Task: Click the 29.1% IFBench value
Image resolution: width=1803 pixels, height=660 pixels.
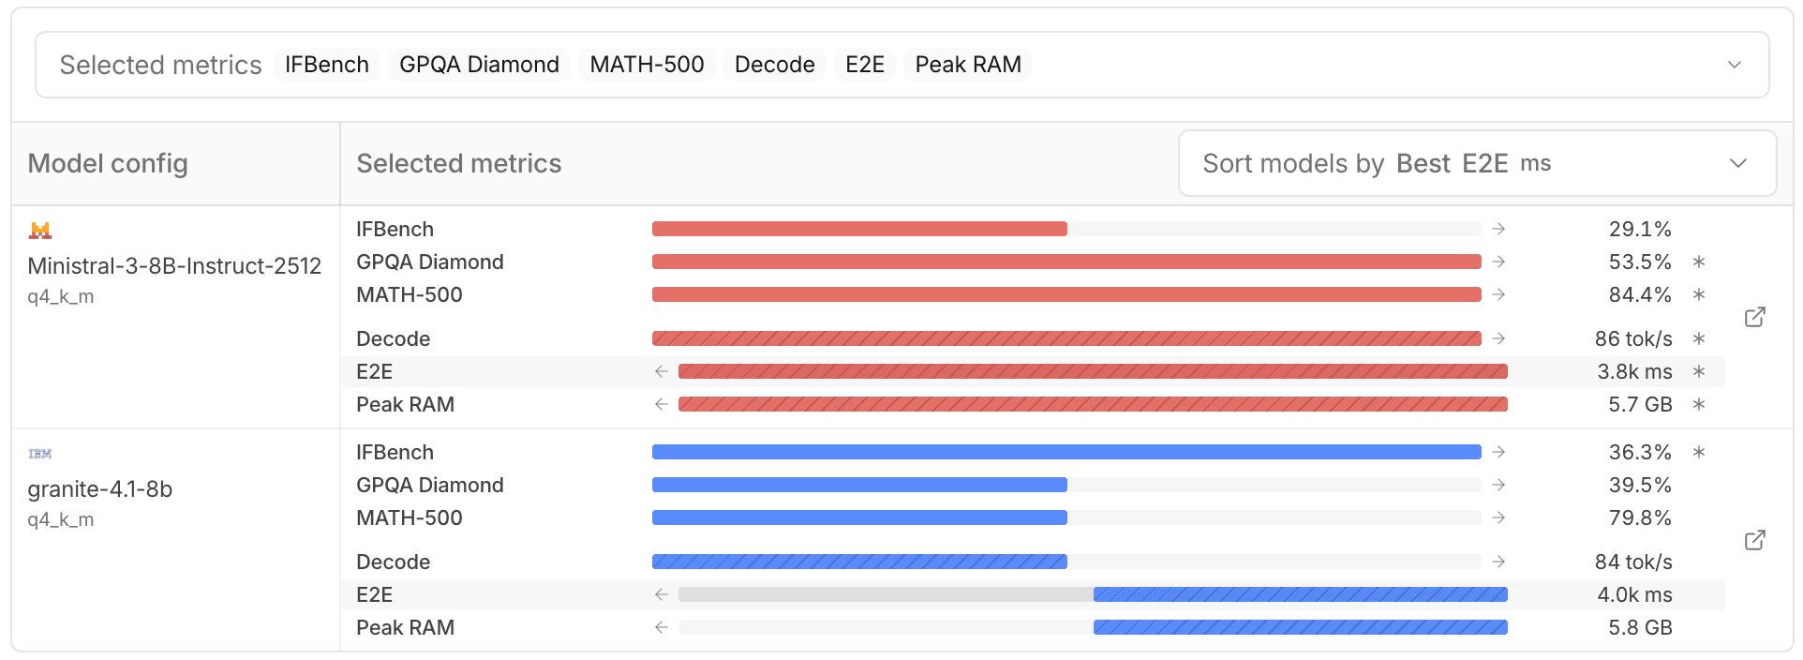Action: [x=1640, y=229]
